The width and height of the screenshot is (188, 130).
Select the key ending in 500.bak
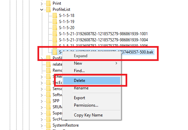pyautogui.click(x=106, y=52)
